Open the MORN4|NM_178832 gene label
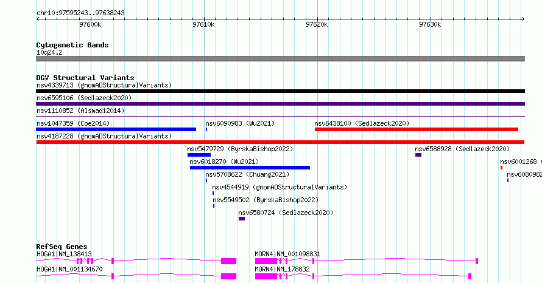 click(282, 269)
